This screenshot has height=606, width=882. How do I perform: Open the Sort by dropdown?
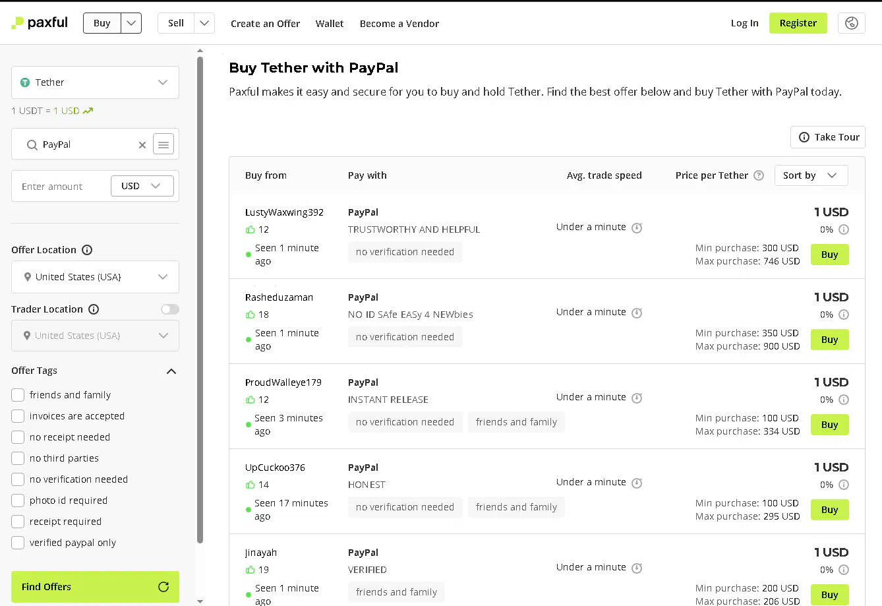pos(811,175)
